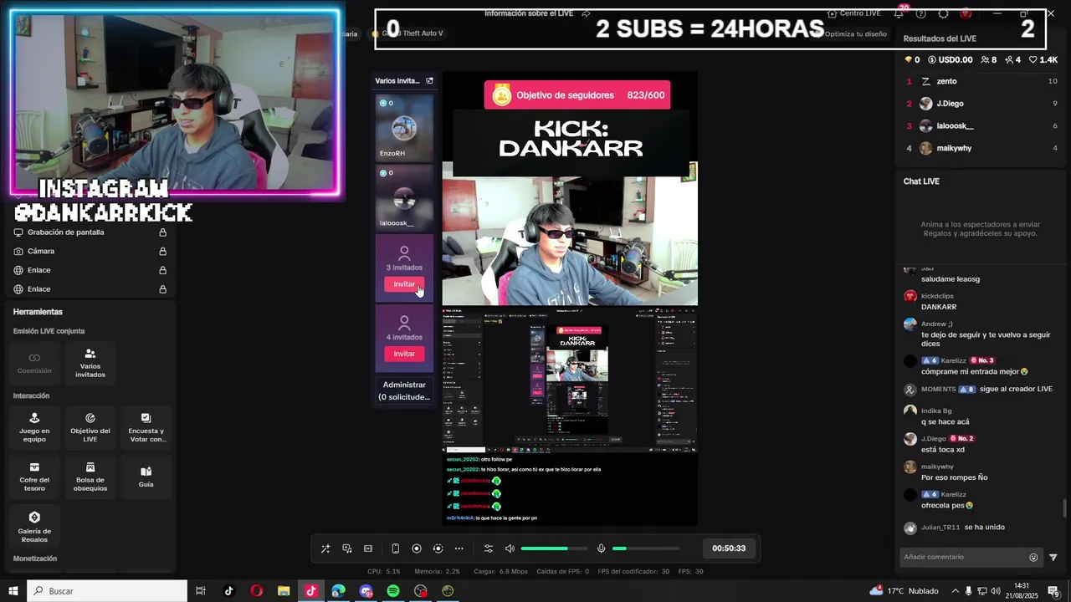The width and height of the screenshot is (1071, 602).
Task: Open the emoji picker in comment box
Action: (x=1033, y=558)
